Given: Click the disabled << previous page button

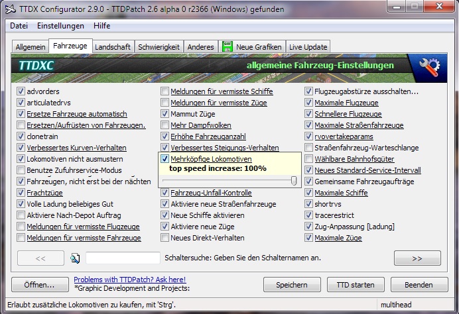Looking at the screenshot, I should point(40,258).
